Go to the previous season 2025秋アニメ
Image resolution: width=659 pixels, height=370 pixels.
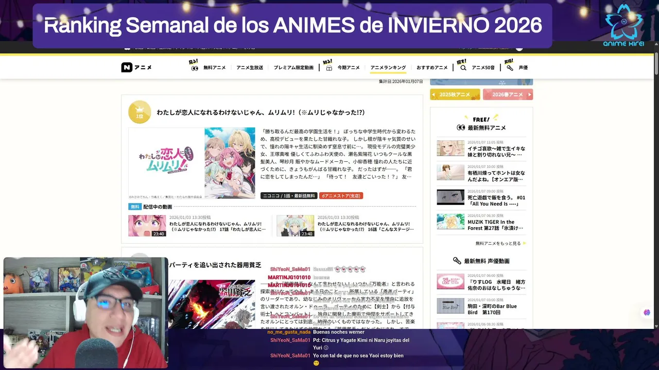(455, 95)
